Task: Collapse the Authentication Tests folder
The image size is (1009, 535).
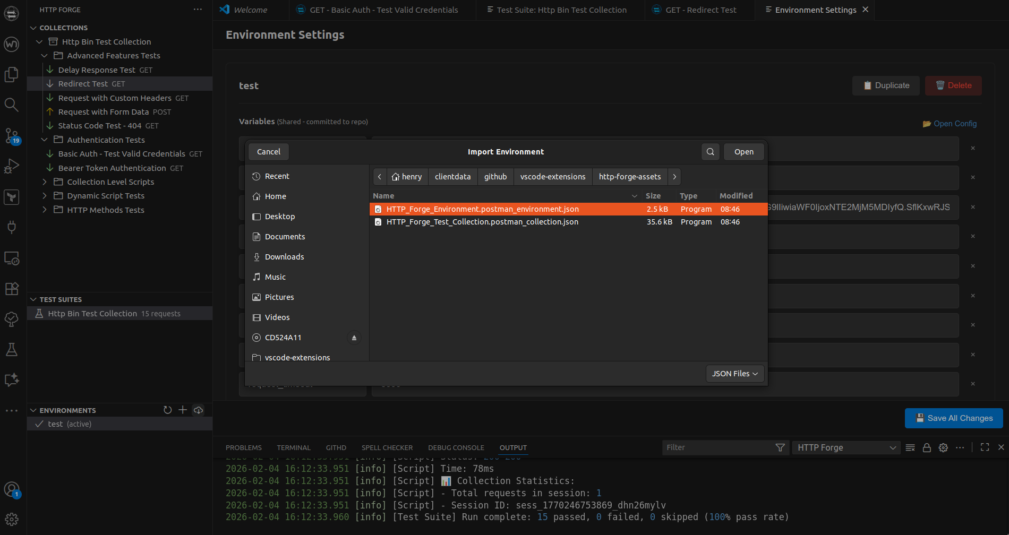Action: point(45,140)
